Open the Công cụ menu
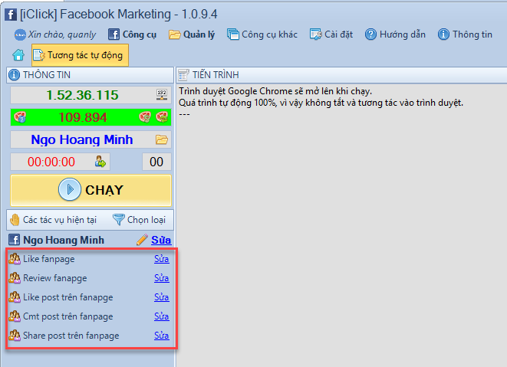Image resolution: width=507 pixels, height=367 pixels. 132,34
